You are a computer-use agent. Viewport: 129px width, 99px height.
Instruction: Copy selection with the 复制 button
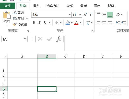pos(18,18)
